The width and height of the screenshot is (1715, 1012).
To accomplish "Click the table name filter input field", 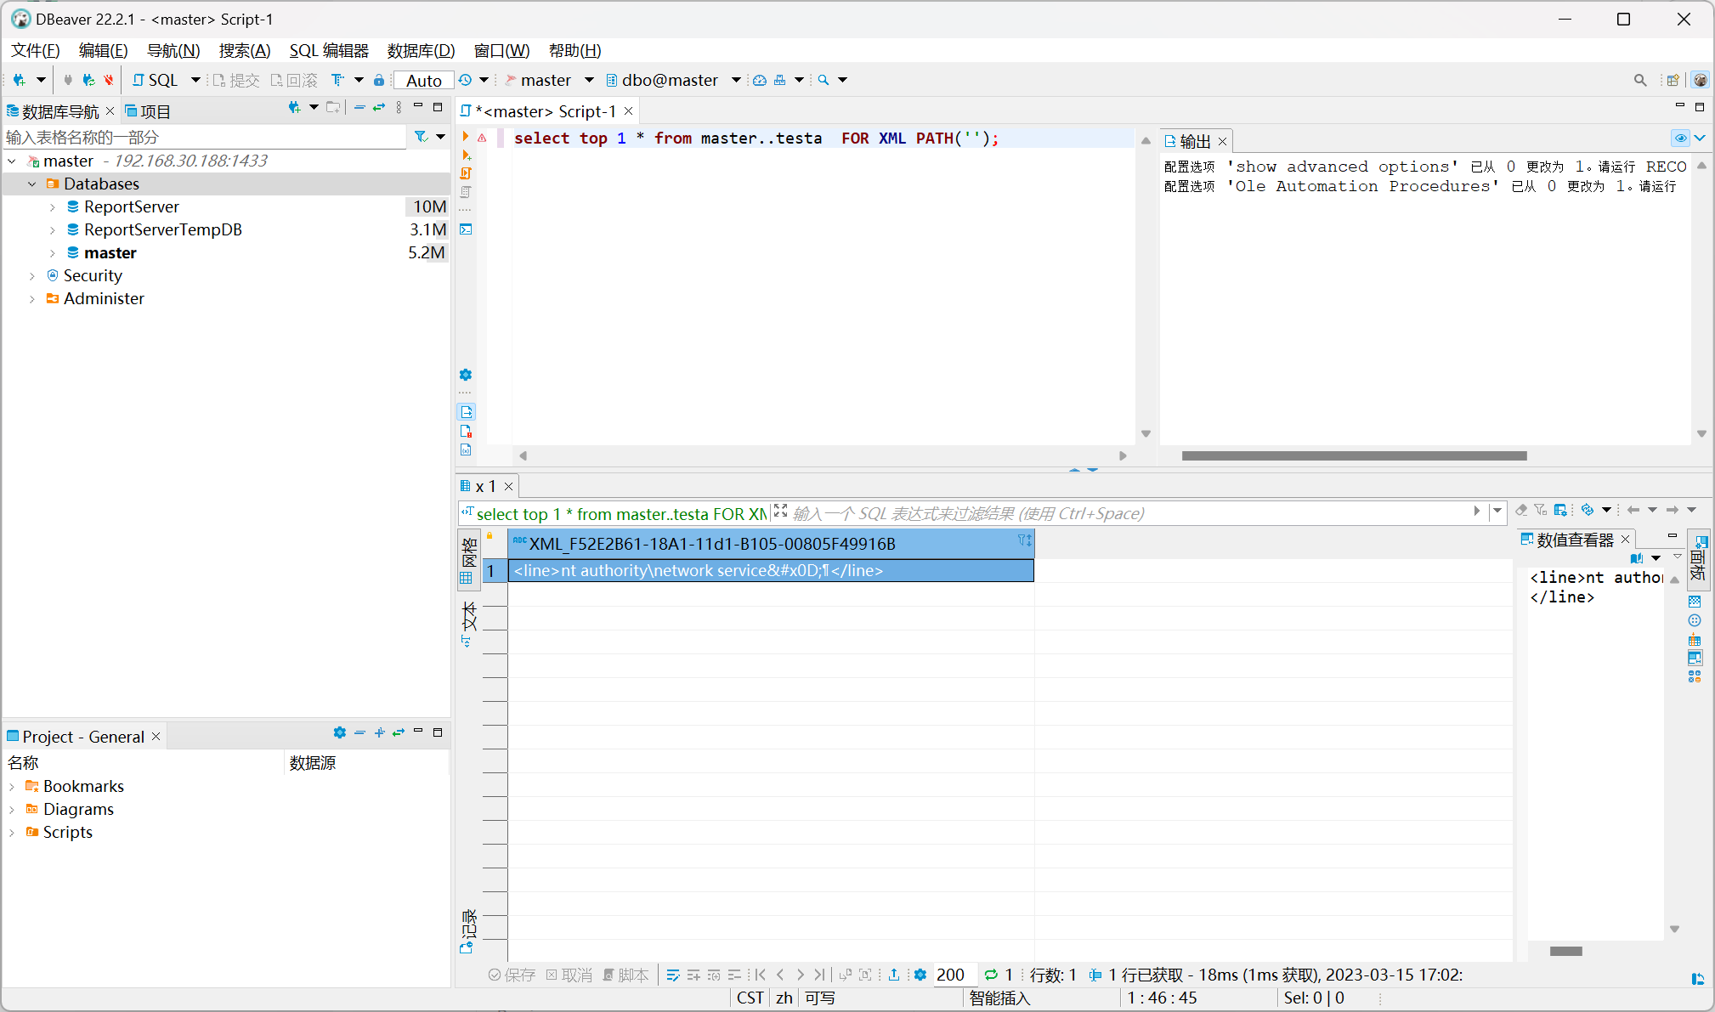I will 206,137.
